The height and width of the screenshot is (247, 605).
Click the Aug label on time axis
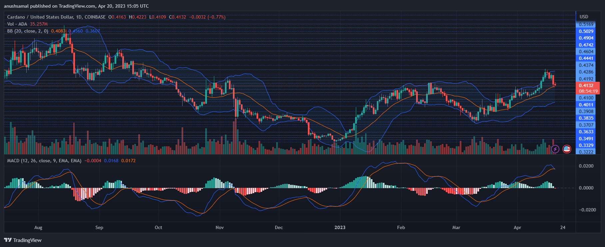point(38,227)
